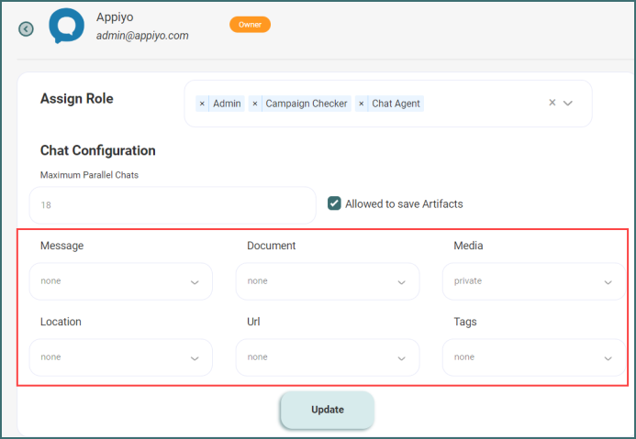This screenshot has height=439, width=636.
Task: Clear all assigned roles
Action: click(x=552, y=103)
